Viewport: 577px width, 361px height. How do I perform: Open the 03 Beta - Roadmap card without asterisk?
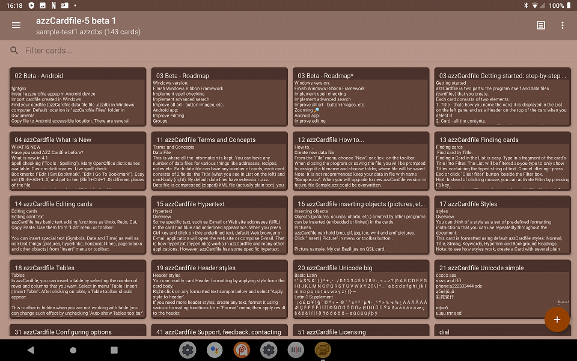point(219,97)
